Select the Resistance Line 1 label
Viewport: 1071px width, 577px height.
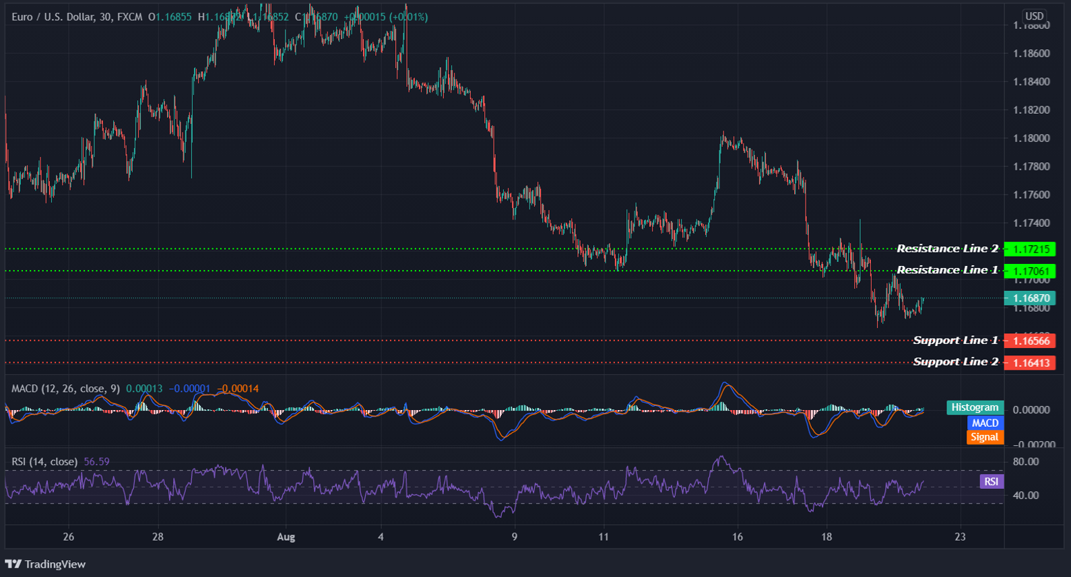pos(947,270)
